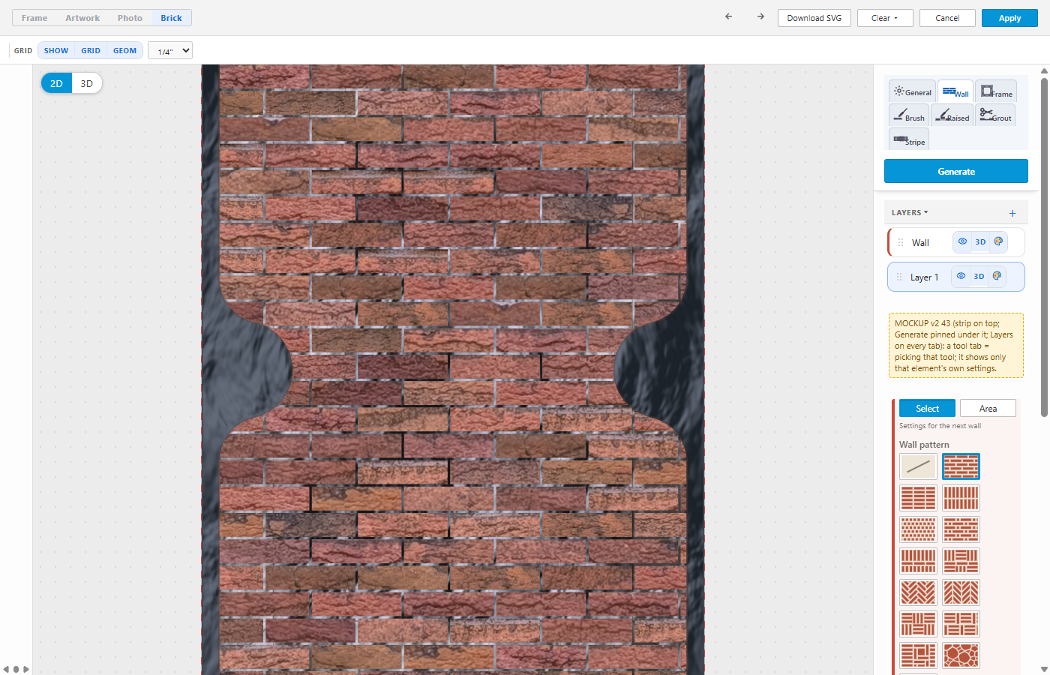Choose the plain line wall pattern
Viewport: 1050px width, 675px height.
(919, 466)
